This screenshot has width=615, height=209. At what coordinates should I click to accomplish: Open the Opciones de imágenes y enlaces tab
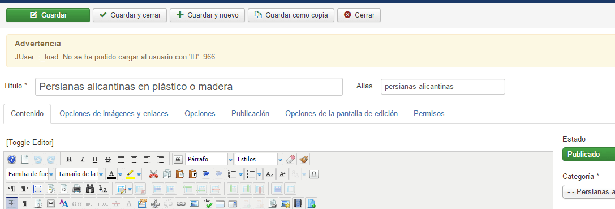(114, 113)
